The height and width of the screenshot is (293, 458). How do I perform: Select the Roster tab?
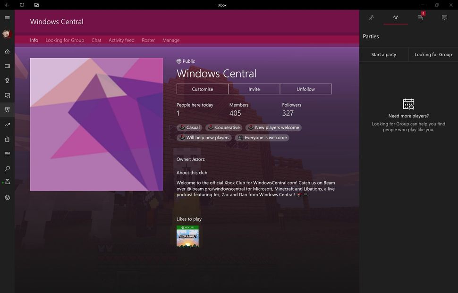point(148,40)
